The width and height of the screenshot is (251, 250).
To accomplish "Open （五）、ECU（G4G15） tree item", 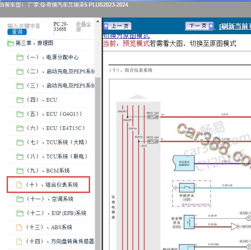I will tap(54, 114).
